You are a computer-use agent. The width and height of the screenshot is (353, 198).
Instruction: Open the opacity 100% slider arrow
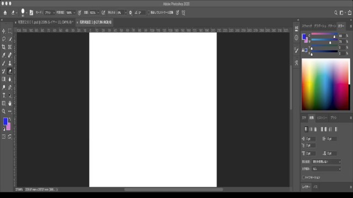pyautogui.click(x=74, y=13)
